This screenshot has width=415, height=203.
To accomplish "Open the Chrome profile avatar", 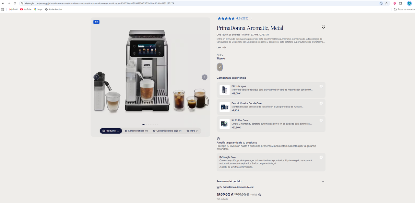I will [x=409, y=3].
